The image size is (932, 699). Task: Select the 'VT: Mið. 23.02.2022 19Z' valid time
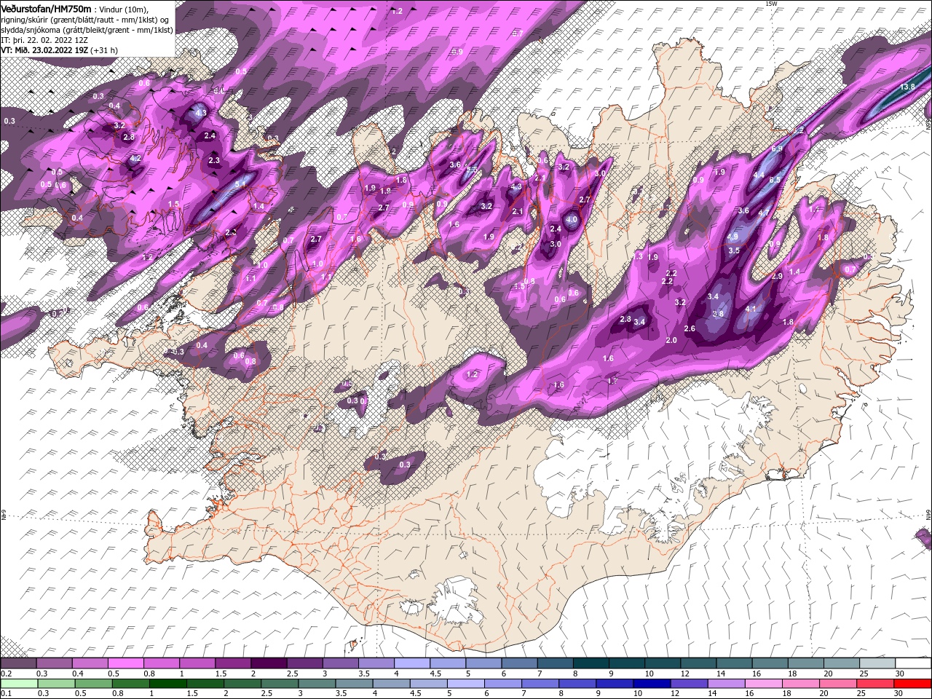click(x=45, y=50)
